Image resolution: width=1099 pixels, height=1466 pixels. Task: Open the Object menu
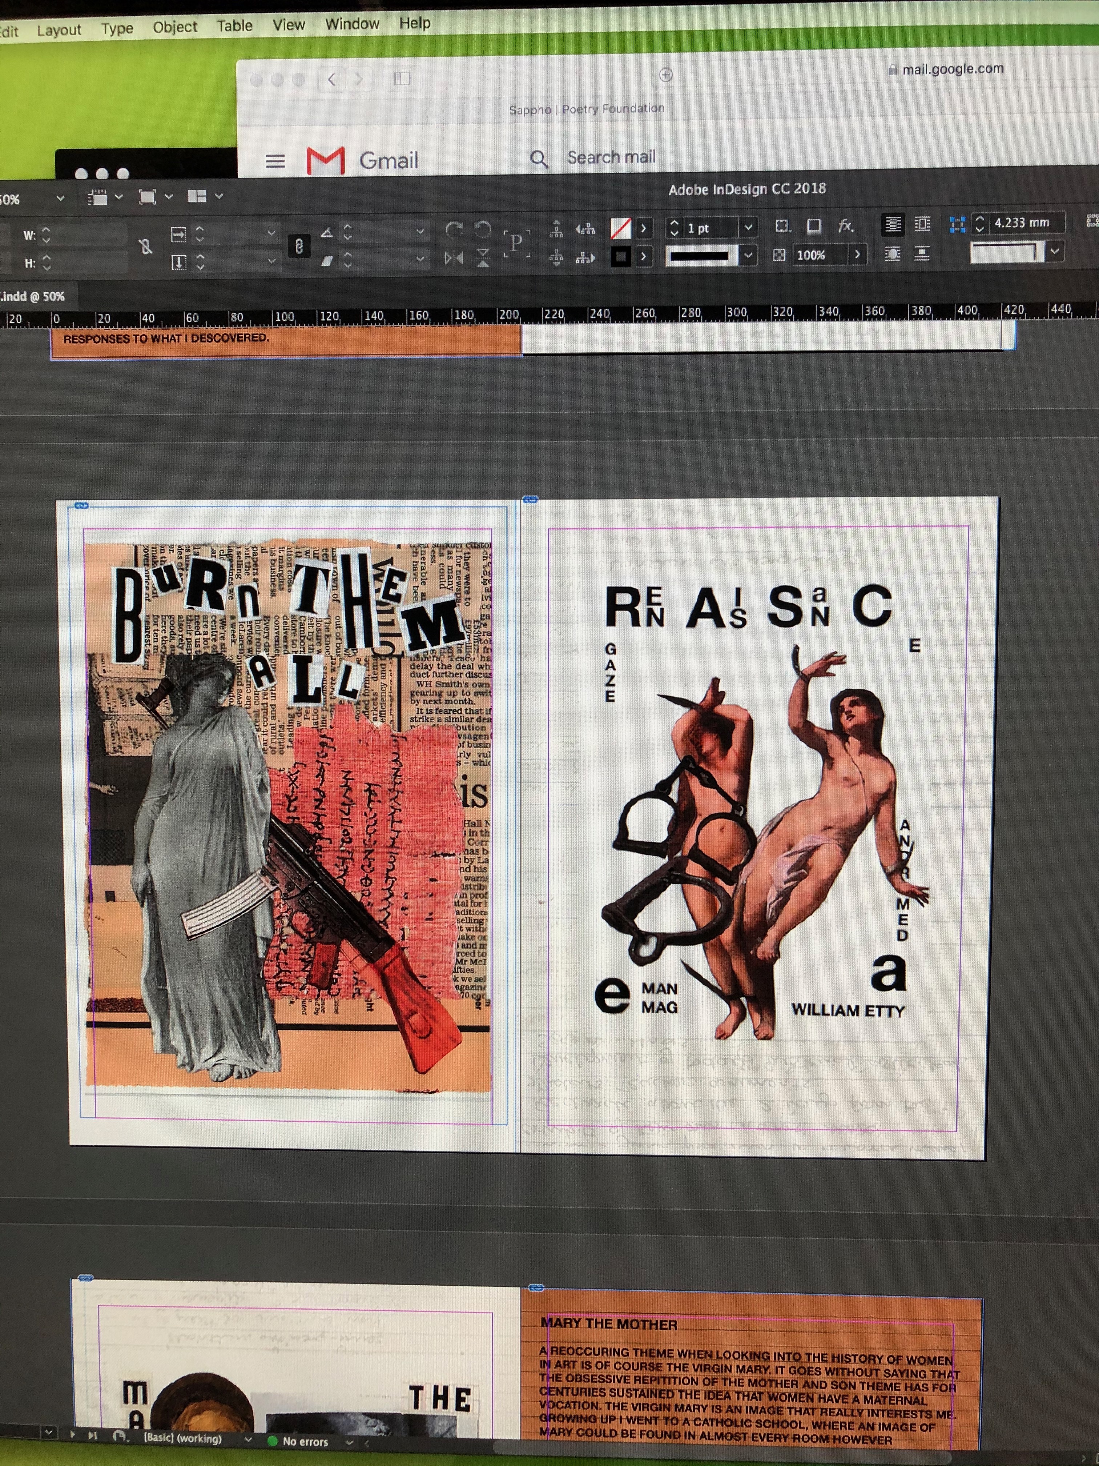tap(175, 27)
